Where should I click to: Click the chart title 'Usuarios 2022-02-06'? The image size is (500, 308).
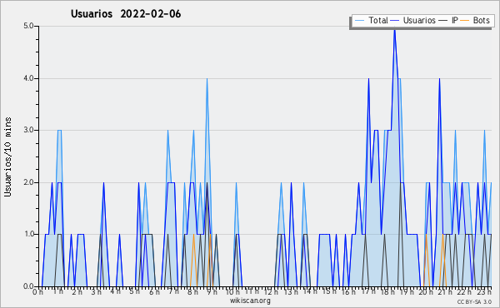(x=126, y=14)
